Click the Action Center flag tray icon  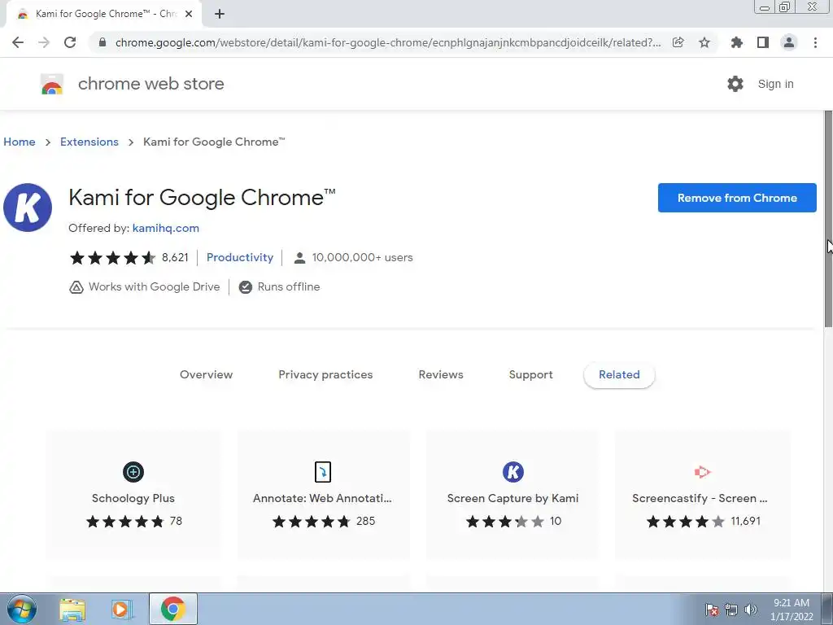click(712, 610)
